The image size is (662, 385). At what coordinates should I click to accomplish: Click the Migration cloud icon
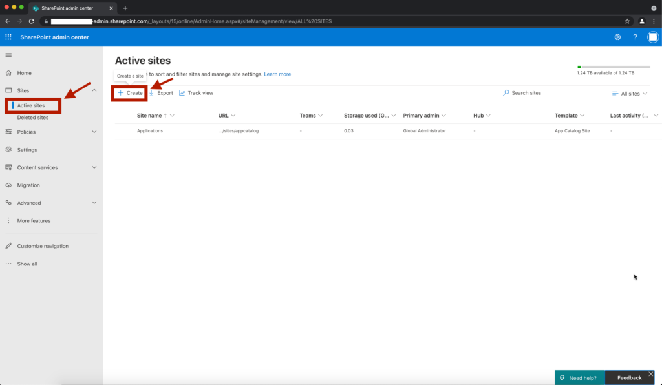(8, 185)
